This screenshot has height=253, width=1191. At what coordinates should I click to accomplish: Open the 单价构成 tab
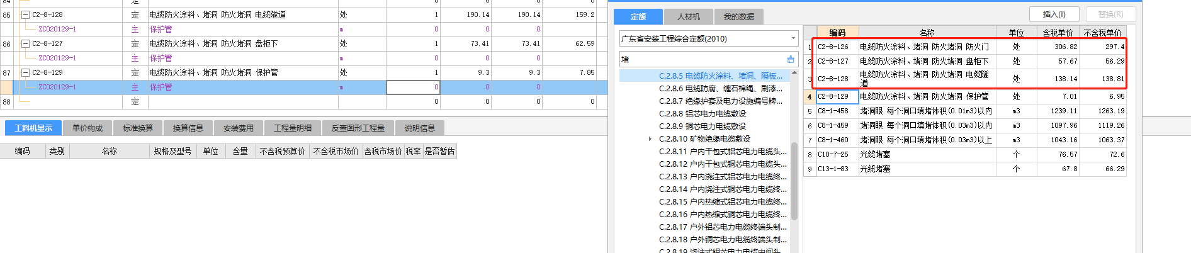(87, 128)
